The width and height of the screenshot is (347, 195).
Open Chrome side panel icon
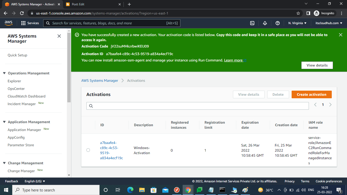[308, 13]
